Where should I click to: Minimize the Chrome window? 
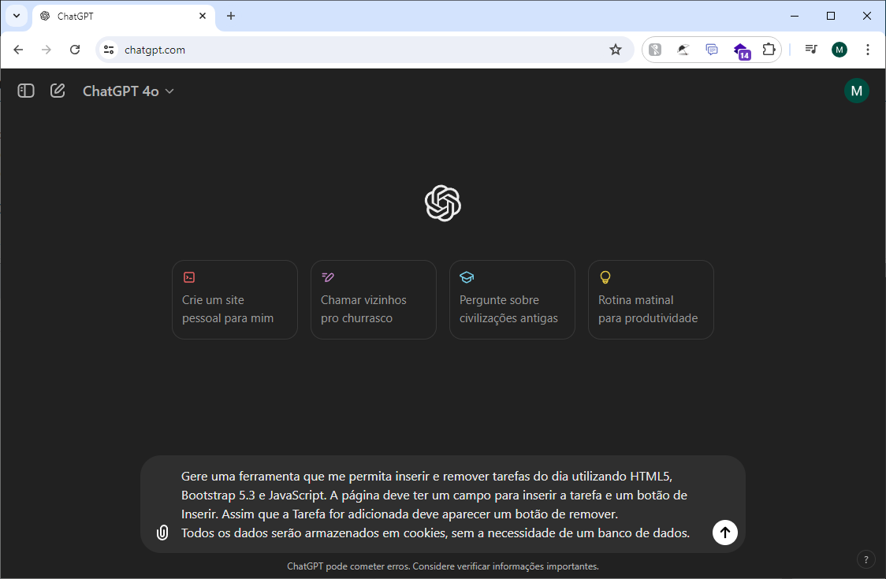(795, 16)
